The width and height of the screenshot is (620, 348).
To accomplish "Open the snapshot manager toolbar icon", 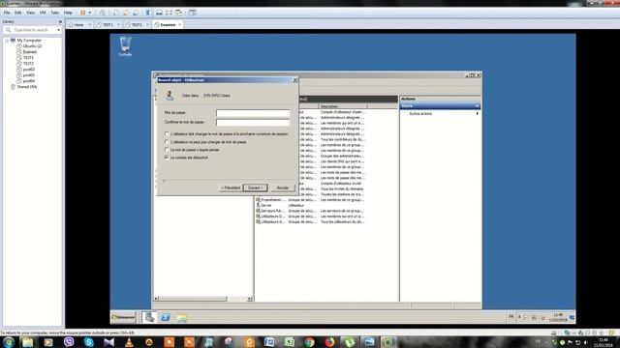I will (x=136, y=13).
